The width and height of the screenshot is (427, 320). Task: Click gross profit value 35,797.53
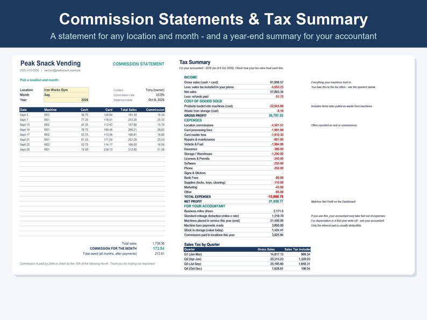click(276, 115)
